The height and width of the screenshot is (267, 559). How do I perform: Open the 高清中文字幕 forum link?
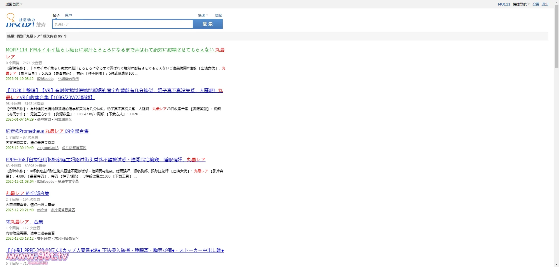click(x=68, y=182)
